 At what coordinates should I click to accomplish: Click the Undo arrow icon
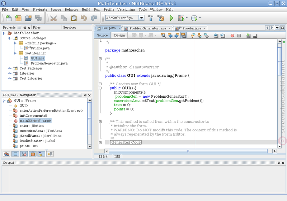point(84,18)
